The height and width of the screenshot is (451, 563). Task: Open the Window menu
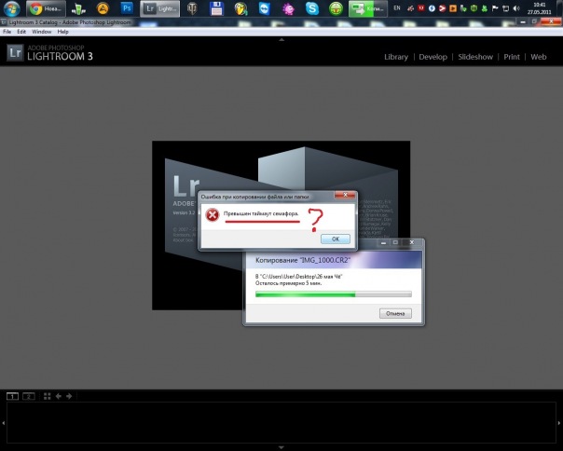[42, 32]
